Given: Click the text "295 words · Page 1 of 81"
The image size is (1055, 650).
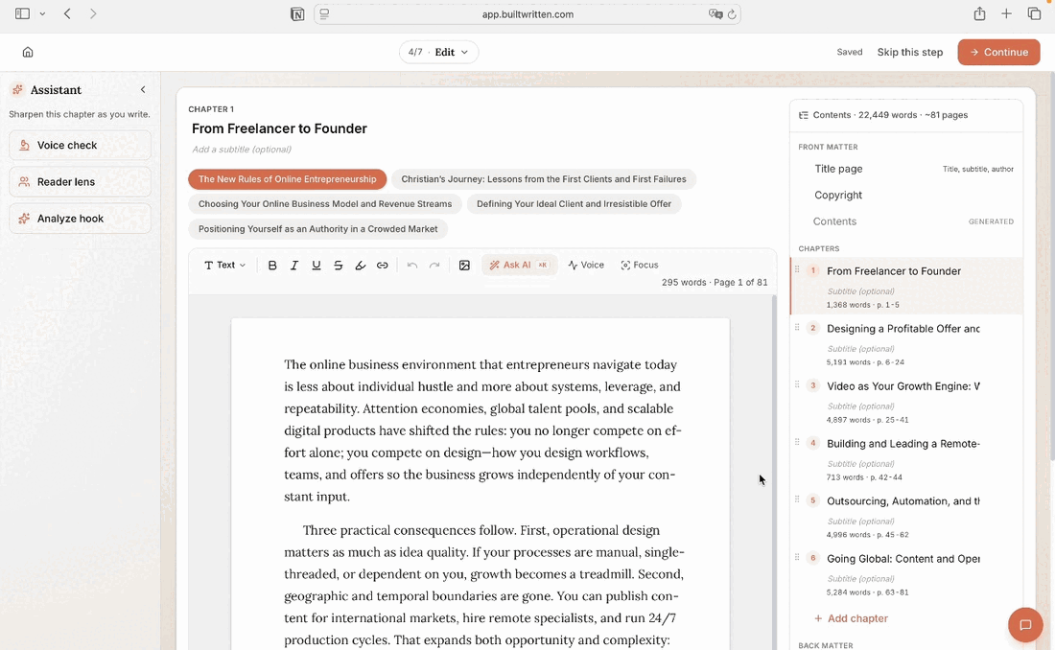Looking at the screenshot, I should (x=715, y=283).
